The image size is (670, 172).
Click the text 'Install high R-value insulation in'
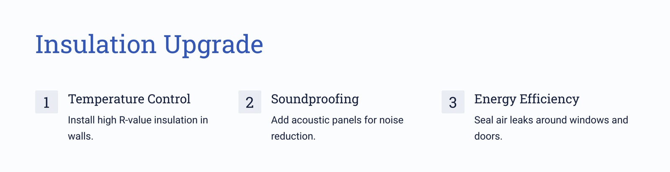coord(138,120)
